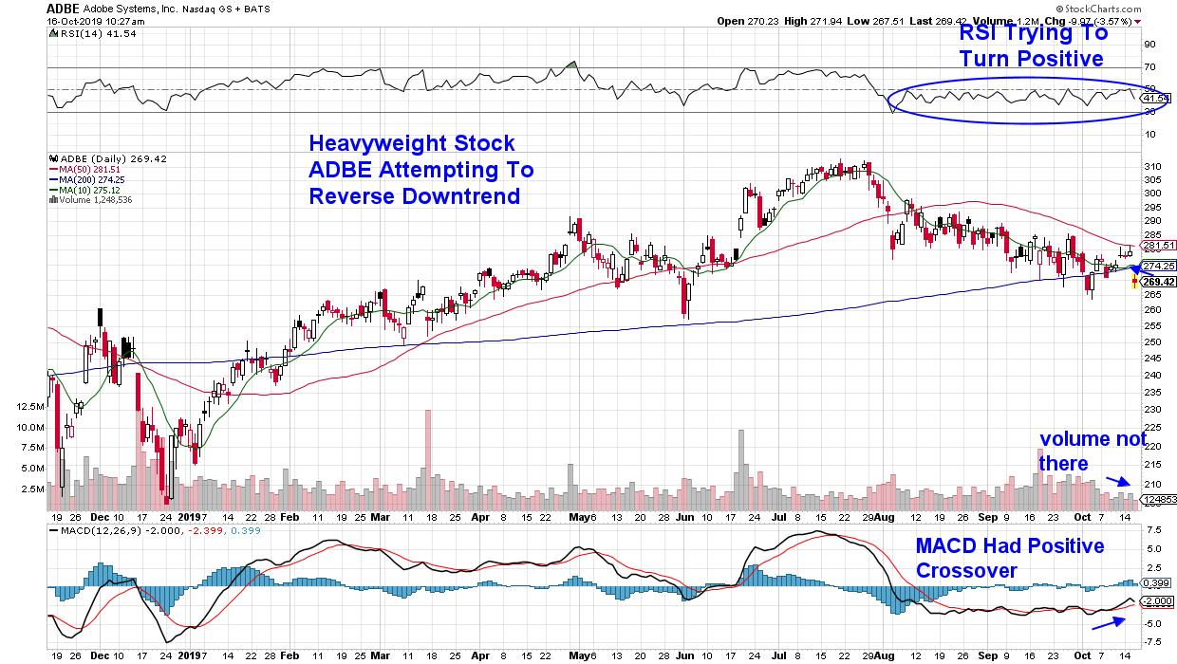Click the 'Open 270.23' quote value
The height and width of the screenshot is (664, 1177).
click(747, 20)
